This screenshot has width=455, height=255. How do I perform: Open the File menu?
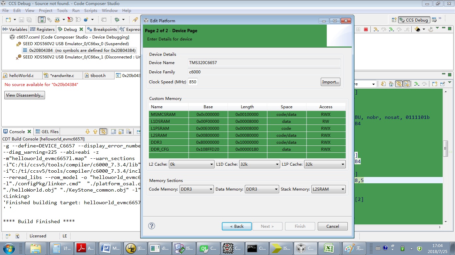click(5, 11)
